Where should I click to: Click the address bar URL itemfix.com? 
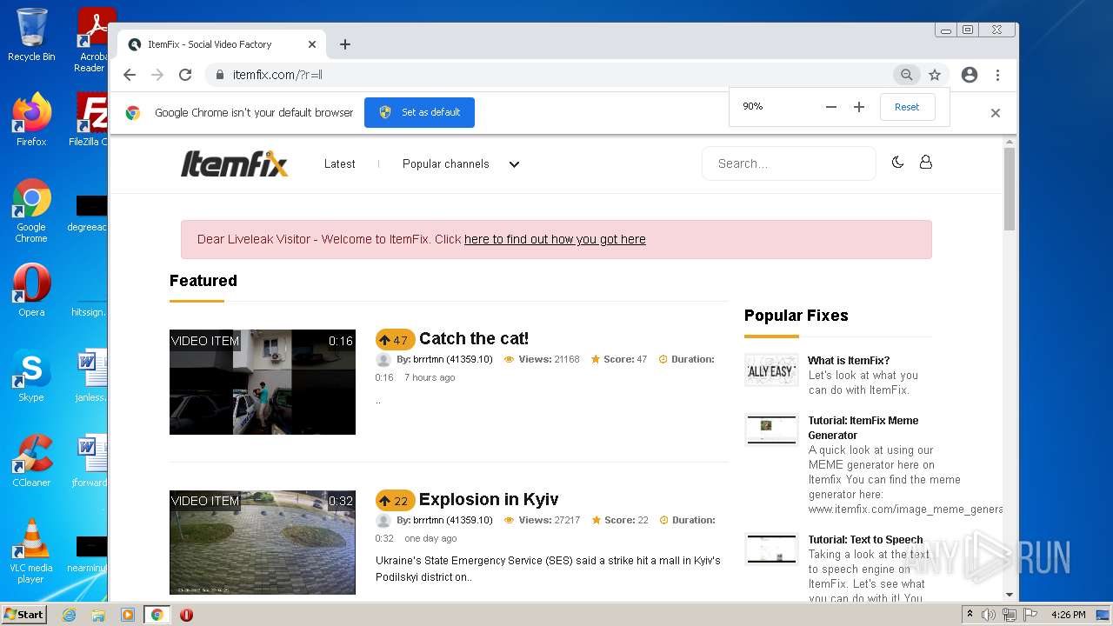[x=277, y=75]
